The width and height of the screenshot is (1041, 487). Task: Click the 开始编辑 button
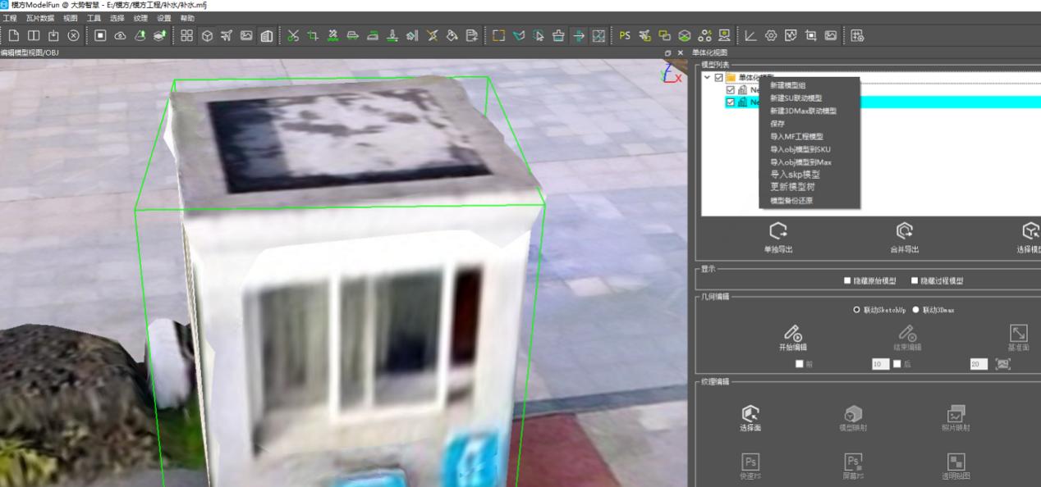click(x=792, y=338)
